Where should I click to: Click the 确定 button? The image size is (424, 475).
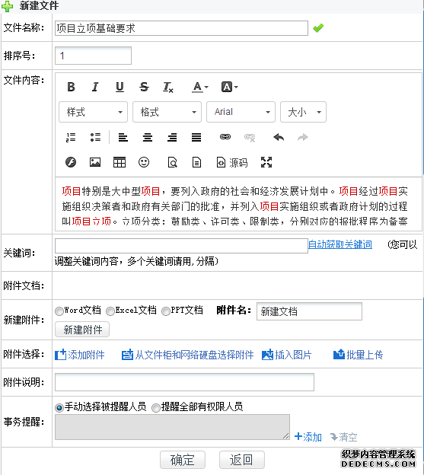coord(183,460)
